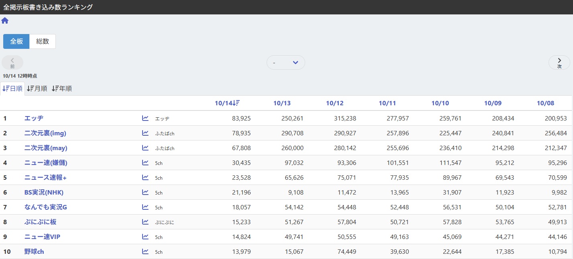Open the chart icon for ニュー速(嫌儲) row
The width and height of the screenshot is (573, 259).
pyautogui.click(x=145, y=163)
